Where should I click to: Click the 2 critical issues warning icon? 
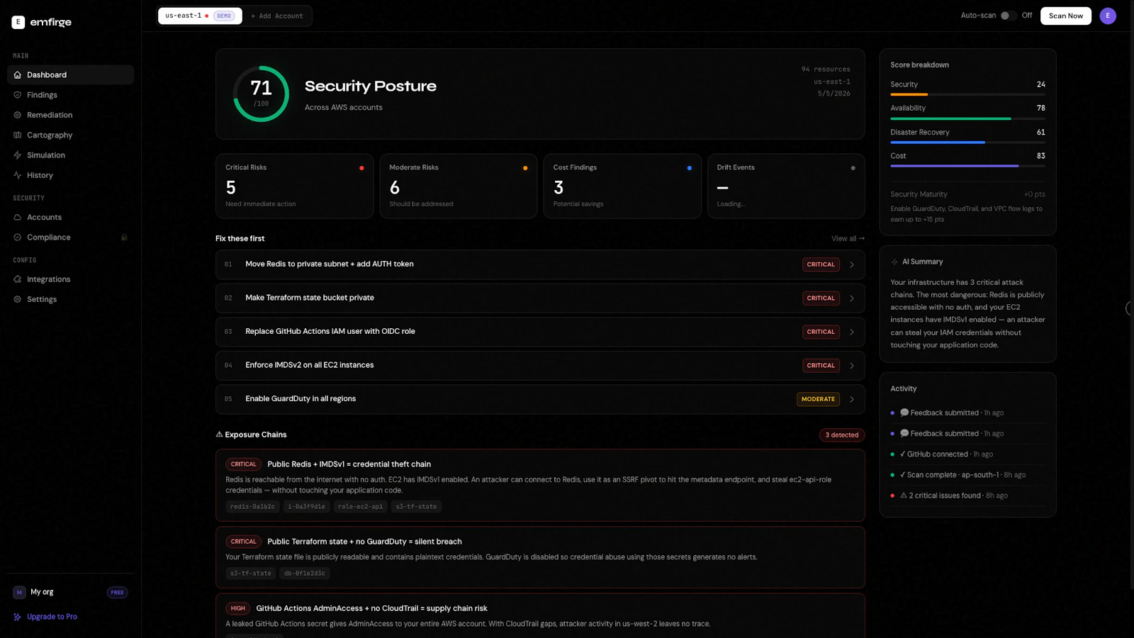(904, 496)
